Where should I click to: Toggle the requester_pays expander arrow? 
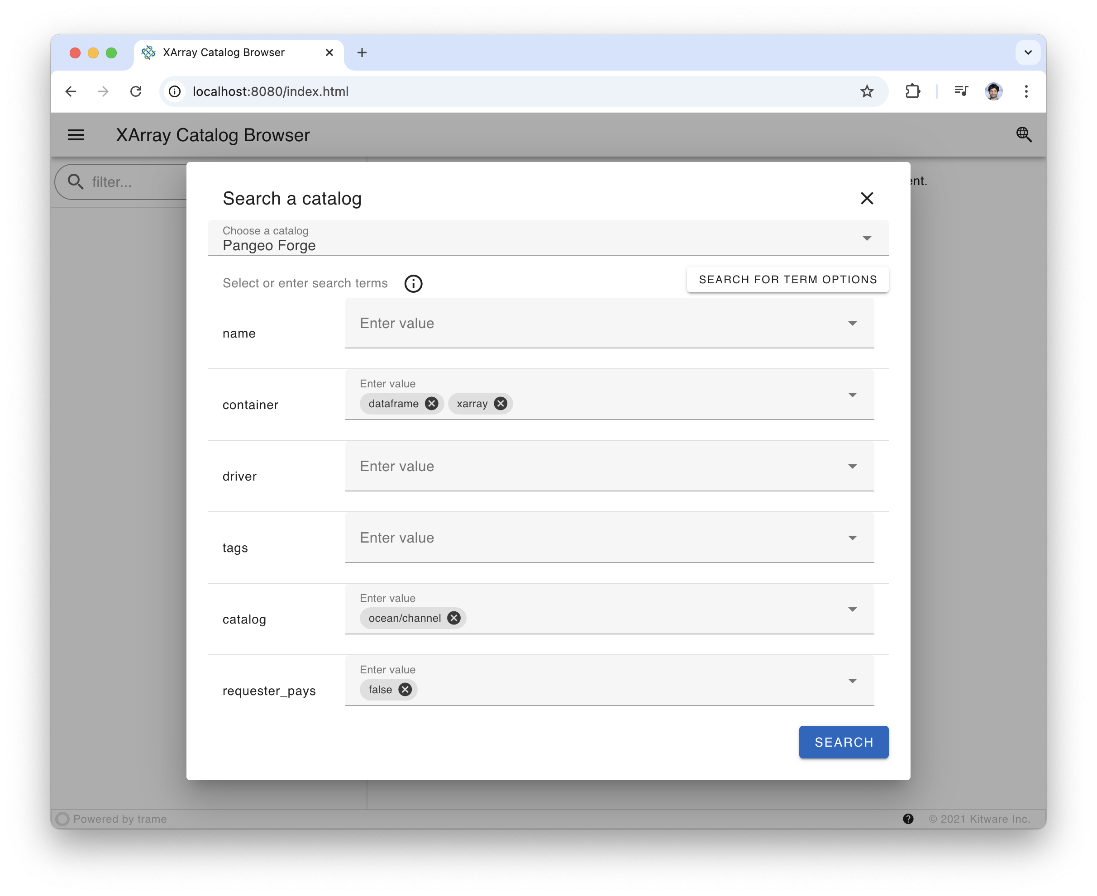point(852,681)
